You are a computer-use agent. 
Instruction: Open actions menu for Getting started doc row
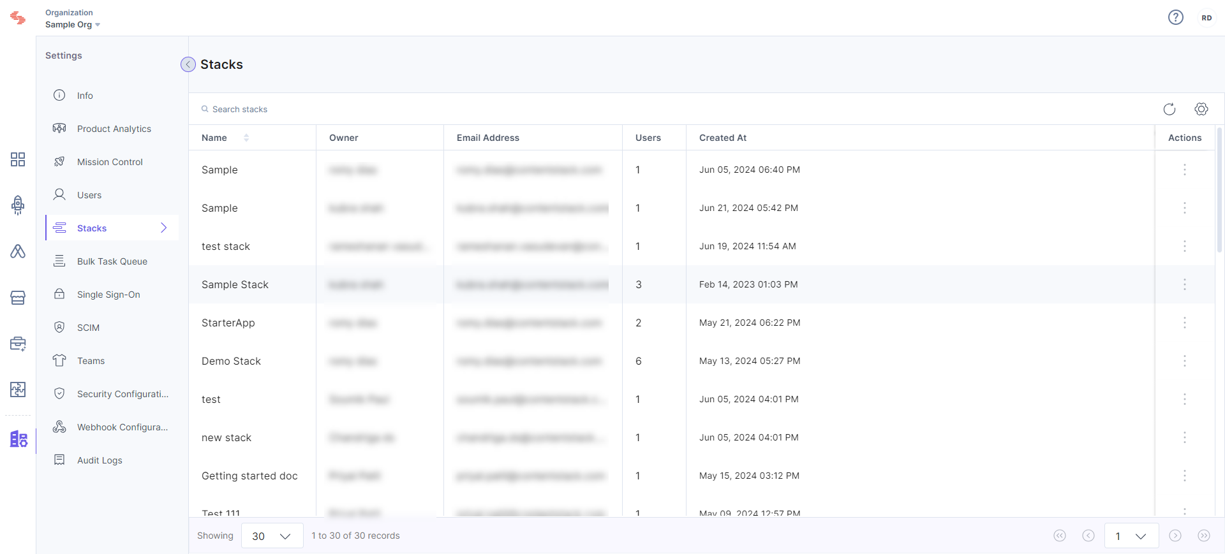pyautogui.click(x=1184, y=476)
